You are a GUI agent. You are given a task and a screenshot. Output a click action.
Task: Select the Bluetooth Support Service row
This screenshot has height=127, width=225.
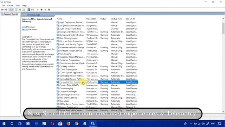click(x=97, y=51)
